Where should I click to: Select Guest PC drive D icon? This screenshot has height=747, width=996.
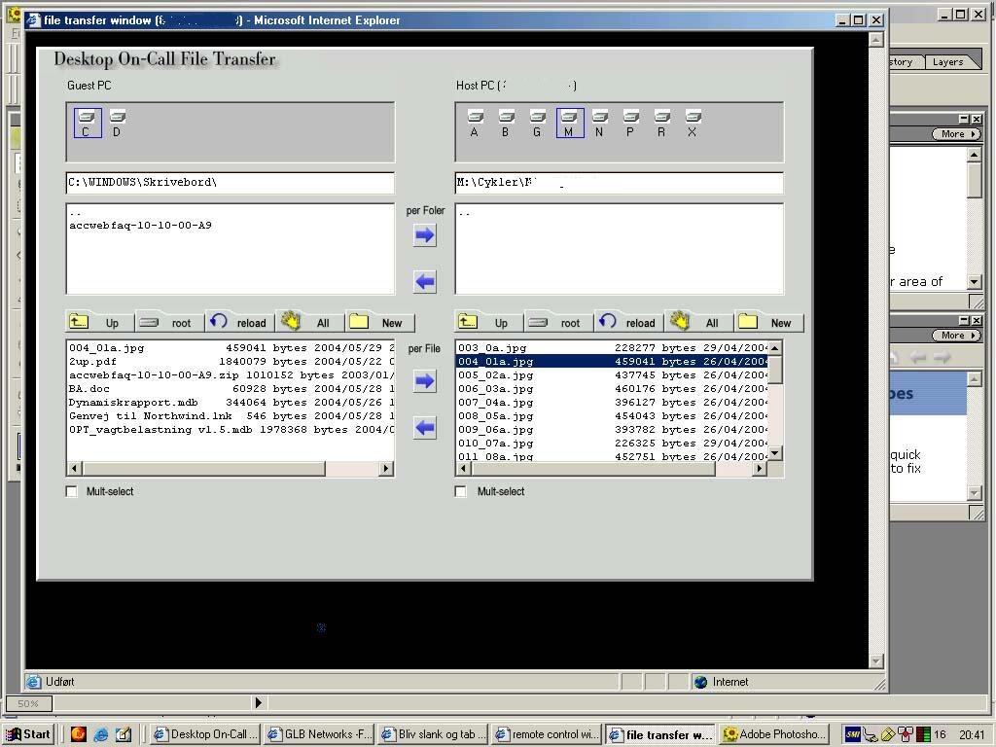pyautogui.click(x=117, y=124)
